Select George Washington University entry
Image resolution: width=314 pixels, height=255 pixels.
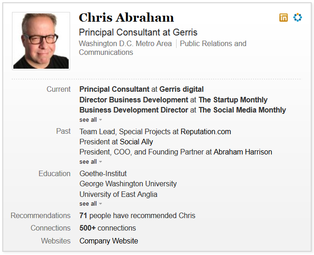pyautogui.click(x=128, y=184)
